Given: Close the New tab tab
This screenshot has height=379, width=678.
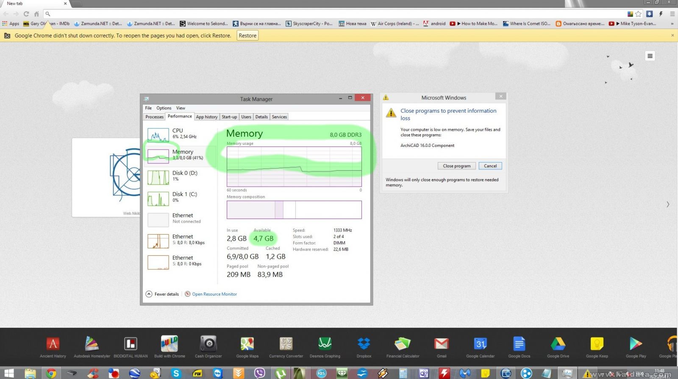Looking at the screenshot, I should pos(65,3).
